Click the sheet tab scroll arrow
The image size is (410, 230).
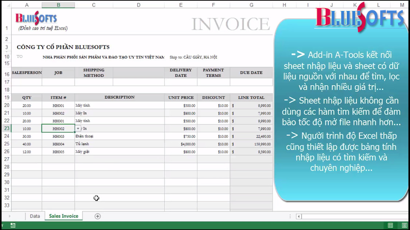[10, 216]
